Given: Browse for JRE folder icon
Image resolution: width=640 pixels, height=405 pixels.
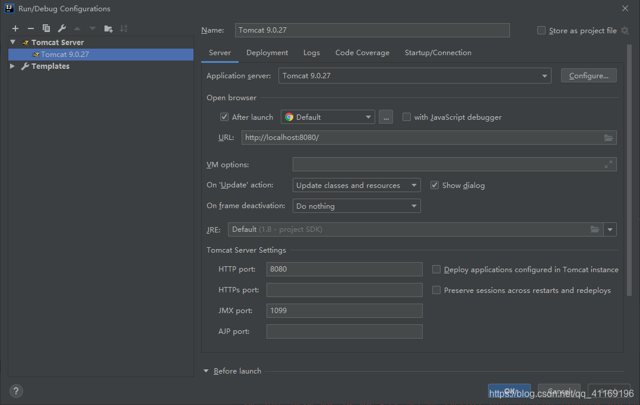Looking at the screenshot, I should 595,229.
